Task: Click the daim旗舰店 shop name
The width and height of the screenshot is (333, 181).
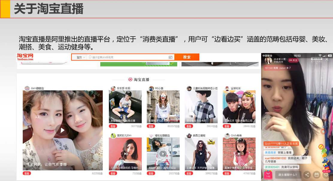Action: pyautogui.click(x=37, y=88)
